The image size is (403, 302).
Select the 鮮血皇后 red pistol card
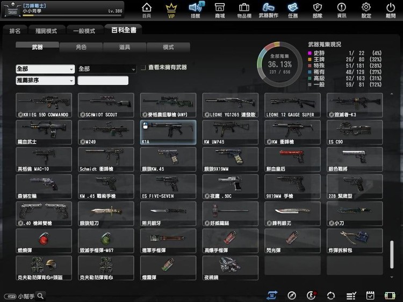coord(292,159)
